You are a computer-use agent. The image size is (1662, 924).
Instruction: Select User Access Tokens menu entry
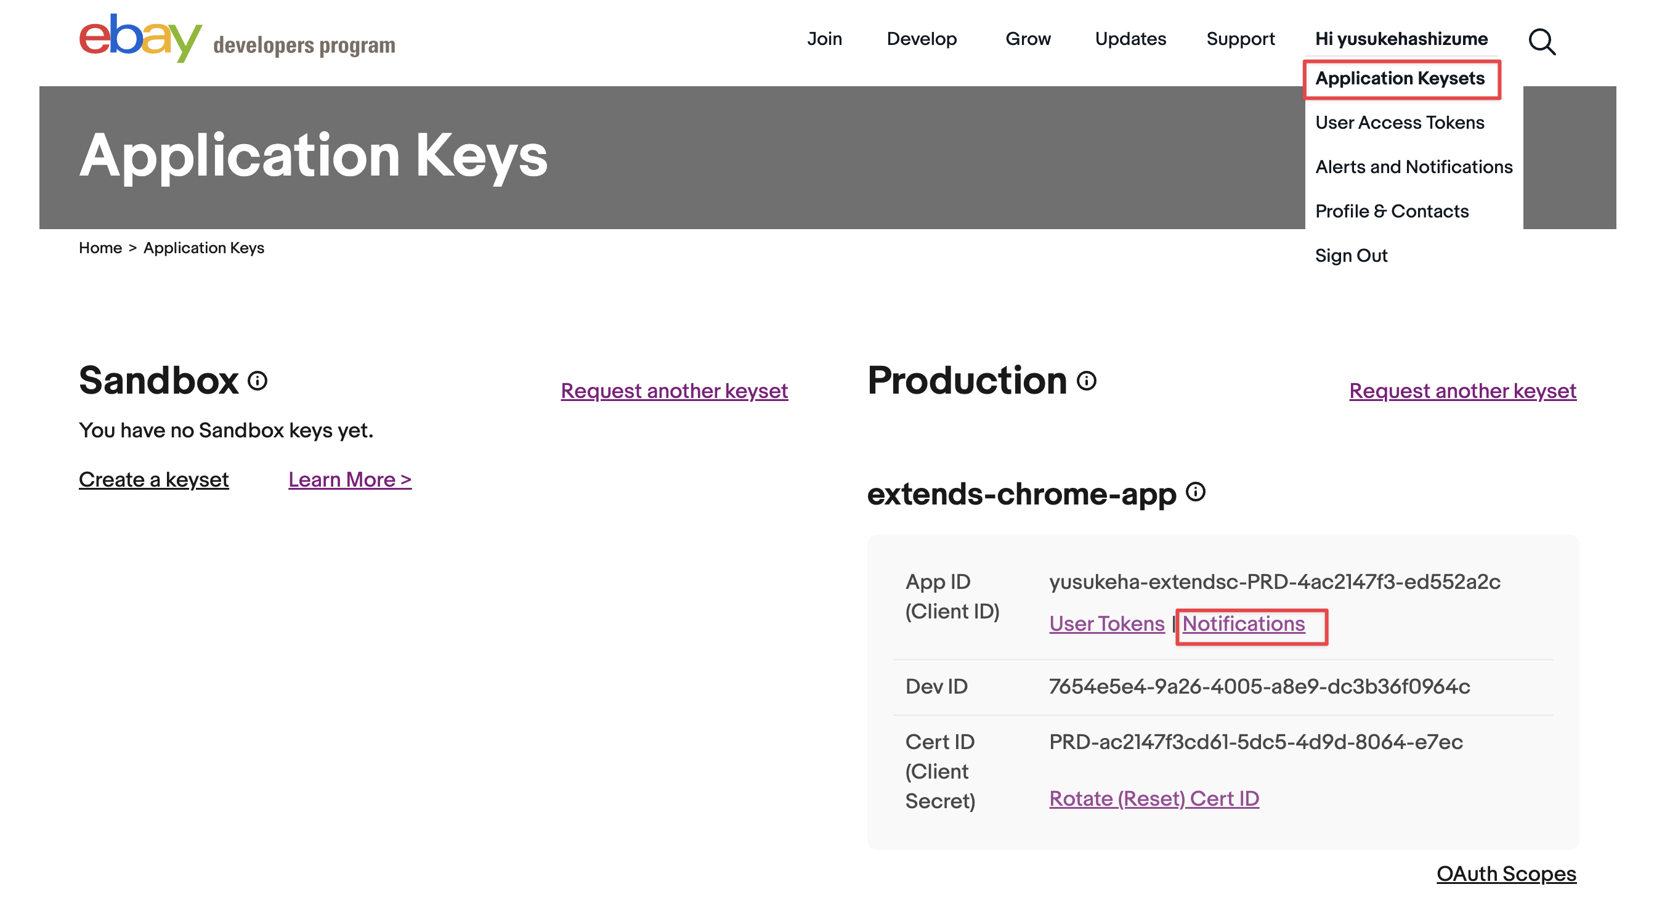point(1400,123)
